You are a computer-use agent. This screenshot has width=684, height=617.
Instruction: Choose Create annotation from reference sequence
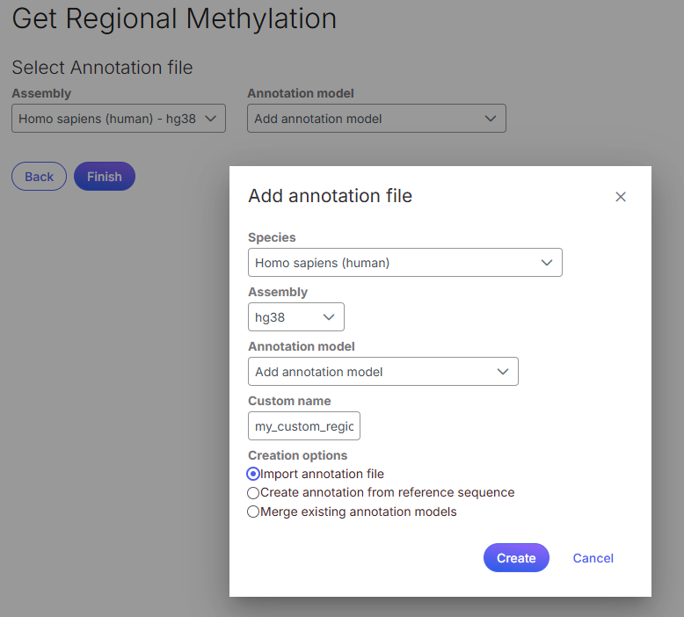point(253,493)
